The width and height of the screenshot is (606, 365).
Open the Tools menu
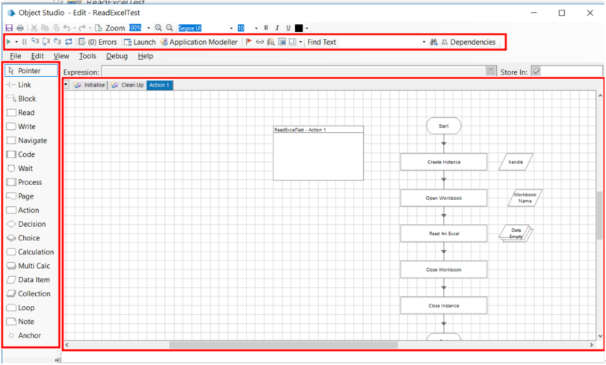coord(87,56)
